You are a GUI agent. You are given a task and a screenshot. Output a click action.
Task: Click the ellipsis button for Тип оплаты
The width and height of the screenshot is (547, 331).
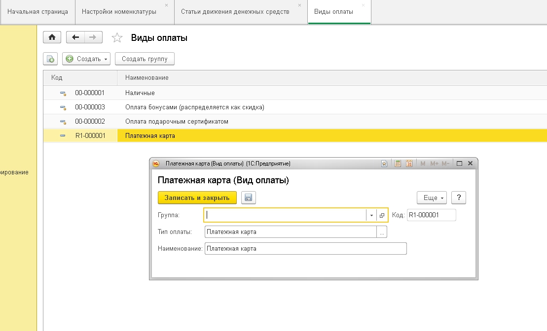tap(382, 232)
